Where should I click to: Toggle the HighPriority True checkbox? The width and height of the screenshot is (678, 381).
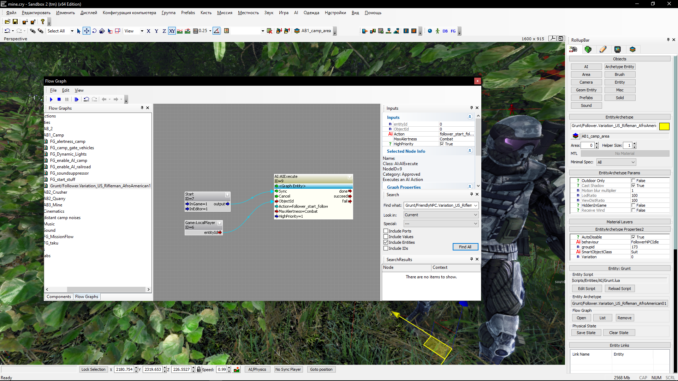pos(442,144)
